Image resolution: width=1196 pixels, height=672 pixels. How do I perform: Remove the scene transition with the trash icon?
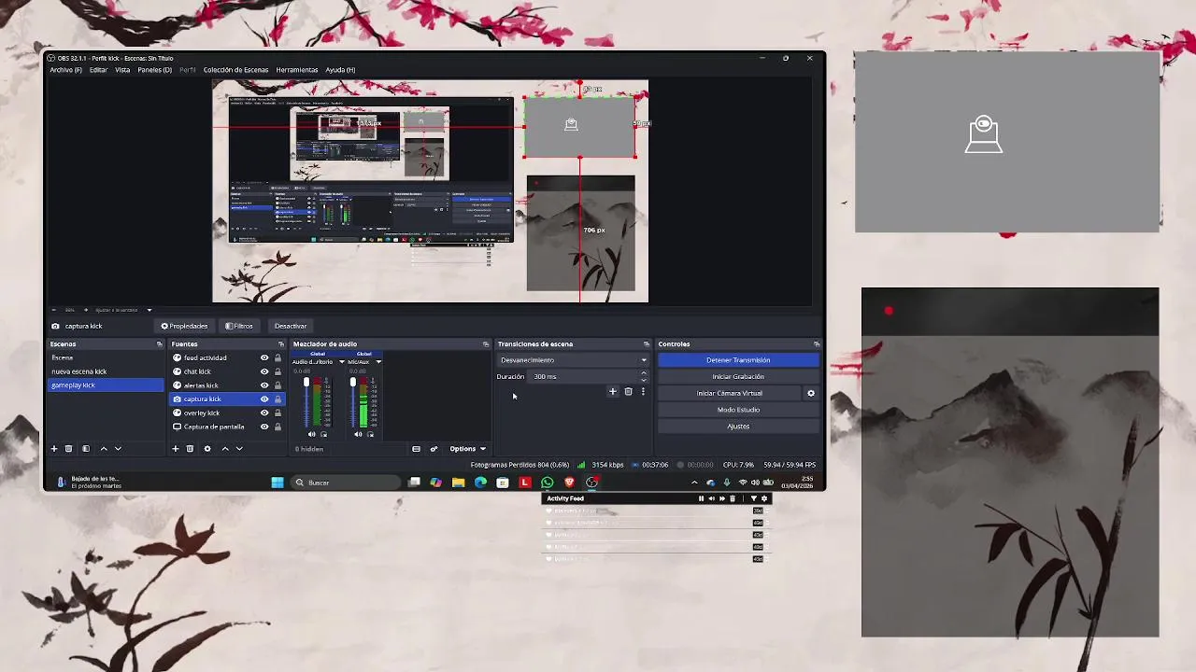point(628,392)
